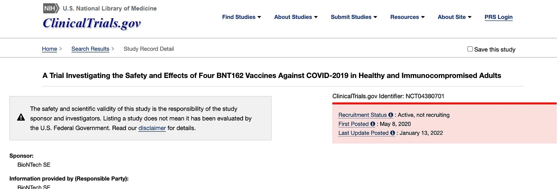Open the ClinicalTrials.gov logo homepage
The image size is (557, 189).
[92, 23]
